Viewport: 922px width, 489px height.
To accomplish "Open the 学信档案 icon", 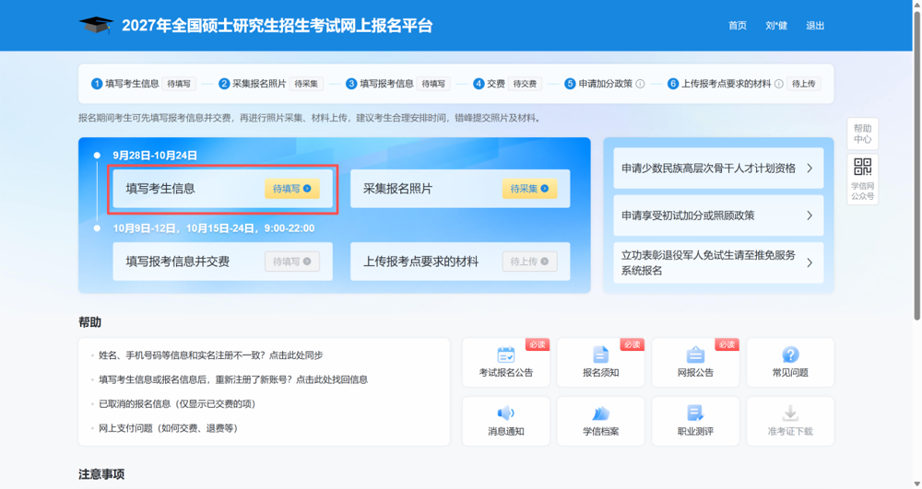I will pos(600,413).
